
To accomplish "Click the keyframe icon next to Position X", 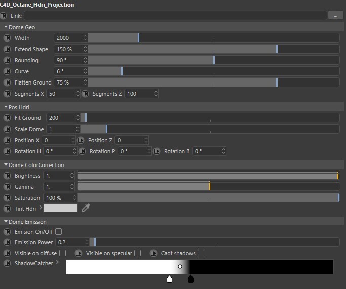I will (x=7, y=140).
